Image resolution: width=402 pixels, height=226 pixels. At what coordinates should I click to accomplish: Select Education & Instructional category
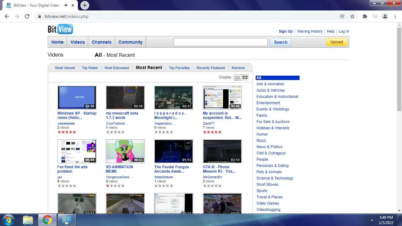pos(277,97)
